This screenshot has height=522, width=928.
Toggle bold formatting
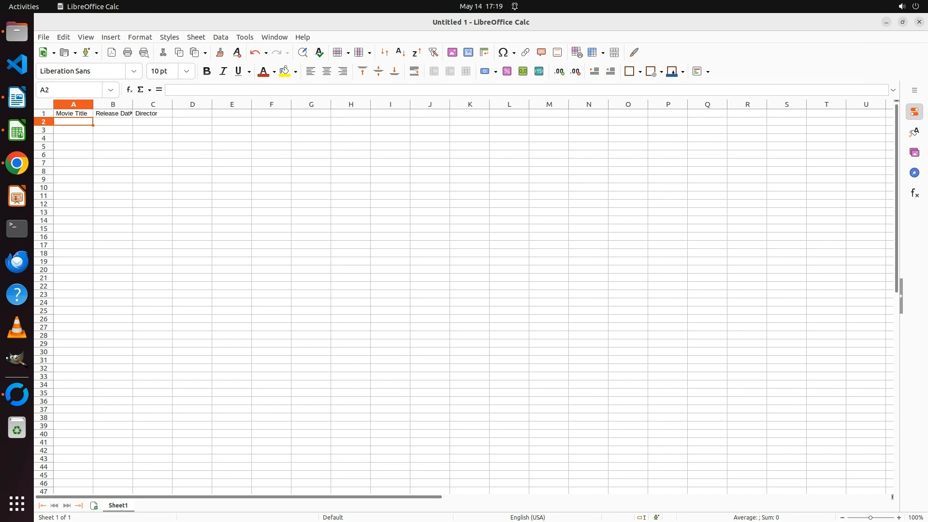click(207, 72)
